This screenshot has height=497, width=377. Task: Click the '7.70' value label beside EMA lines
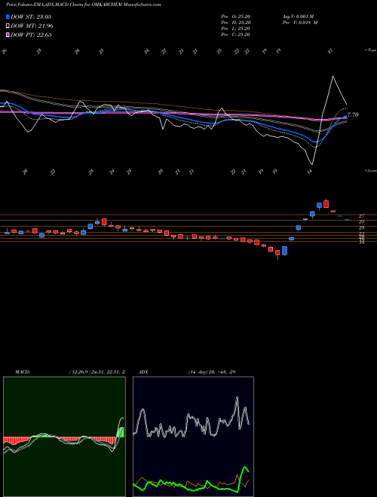(353, 114)
